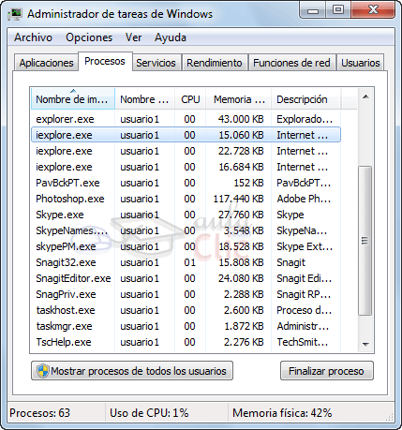
Task: Open the Opciones menu
Action: (89, 37)
